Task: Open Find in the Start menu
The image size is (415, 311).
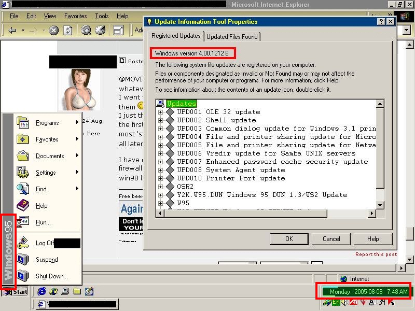Action: tap(48, 189)
